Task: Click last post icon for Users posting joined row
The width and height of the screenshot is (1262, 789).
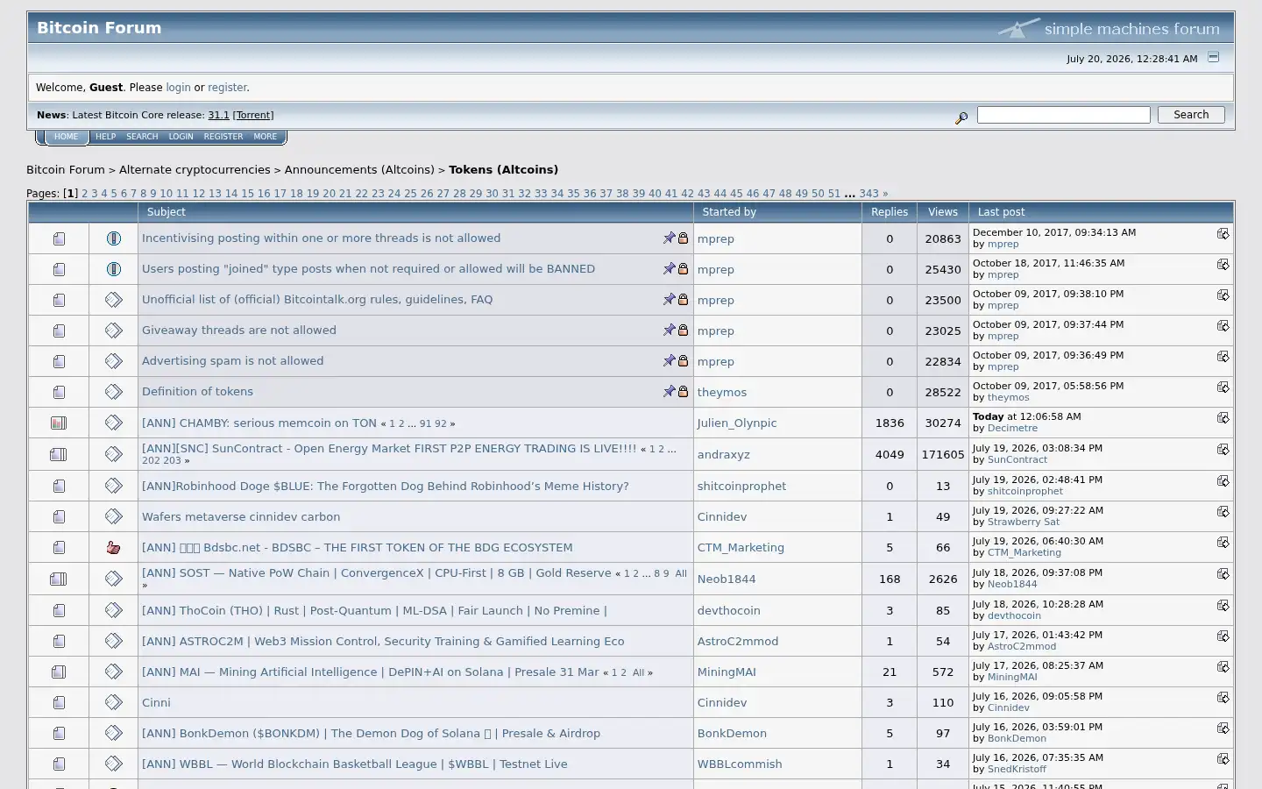Action: [x=1223, y=264]
